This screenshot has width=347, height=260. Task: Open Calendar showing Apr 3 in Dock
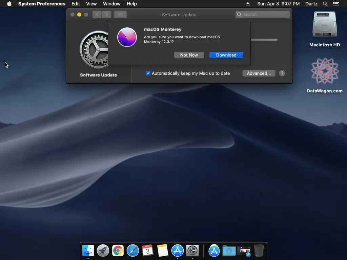point(148,251)
